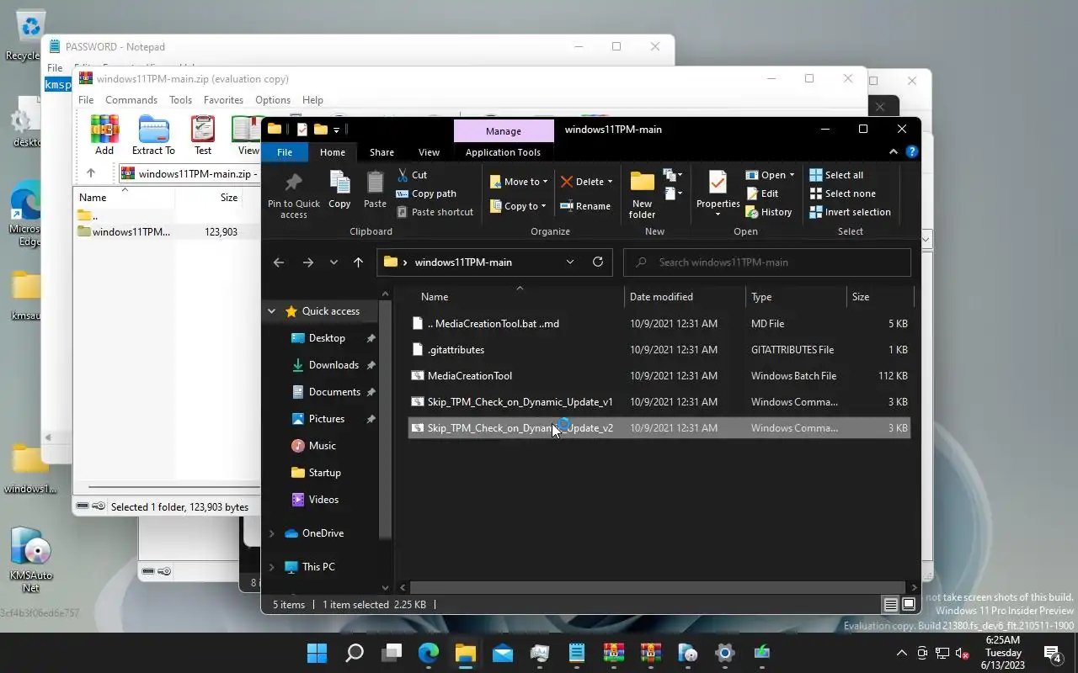Click Cut in the Clipboard group

click(x=411, y=175)
